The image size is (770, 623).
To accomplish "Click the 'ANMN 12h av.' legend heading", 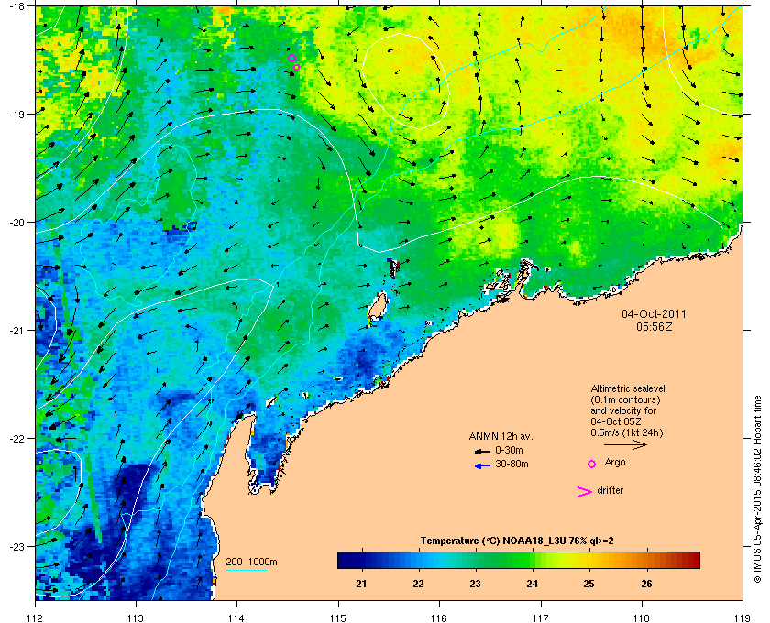I will [x=500, y=436].
